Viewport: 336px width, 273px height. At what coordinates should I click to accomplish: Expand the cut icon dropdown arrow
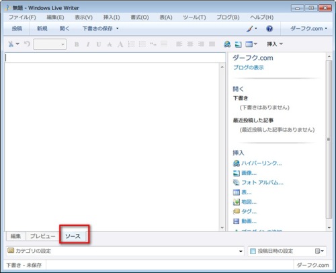click(17, 44)
